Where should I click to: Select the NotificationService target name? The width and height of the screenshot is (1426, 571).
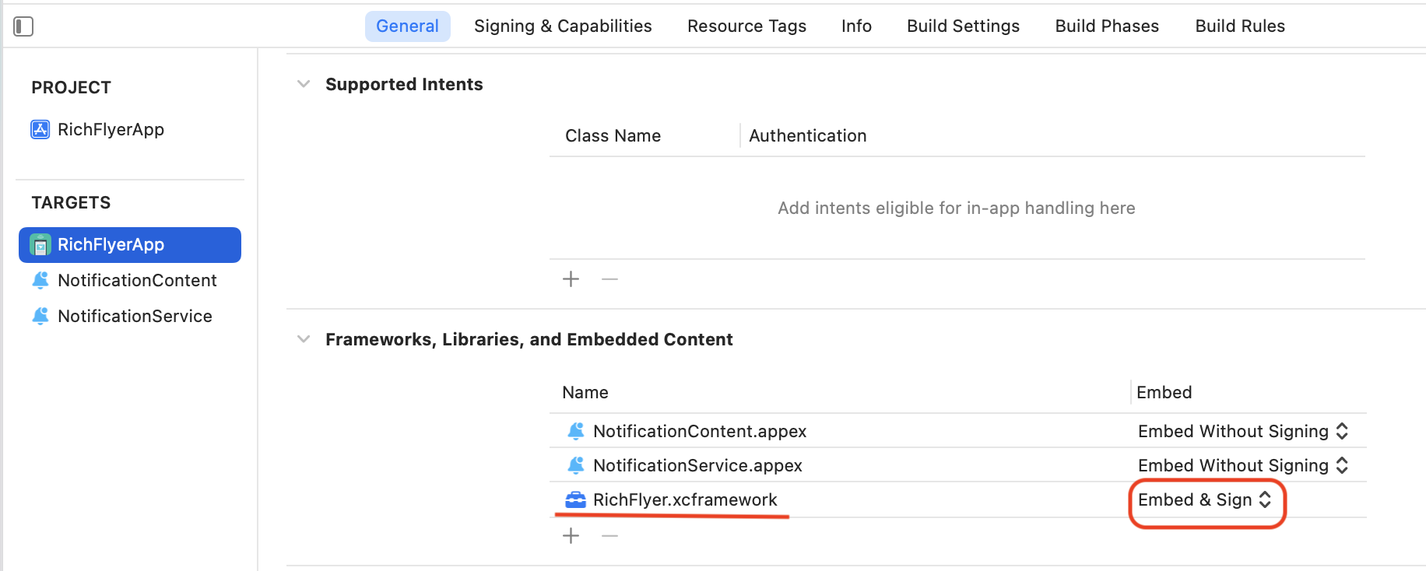tap(135, 316)
